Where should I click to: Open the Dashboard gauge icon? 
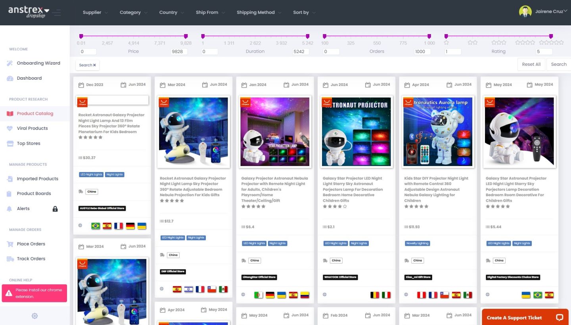point(10,78)
